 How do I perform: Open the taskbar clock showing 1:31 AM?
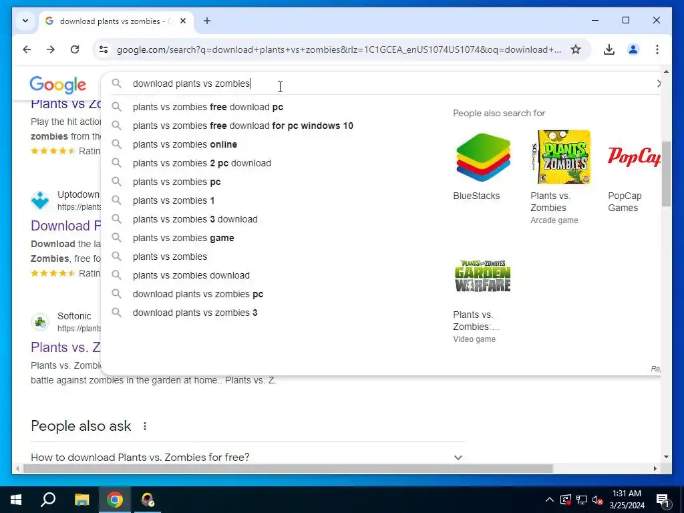point(627,500)
